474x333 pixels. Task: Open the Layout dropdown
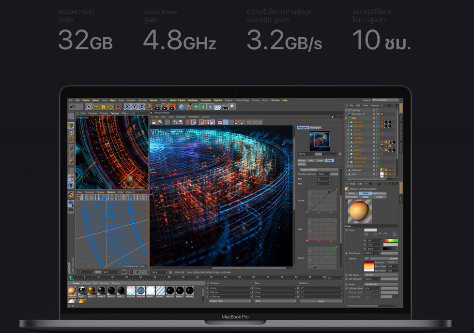[385, 100]
